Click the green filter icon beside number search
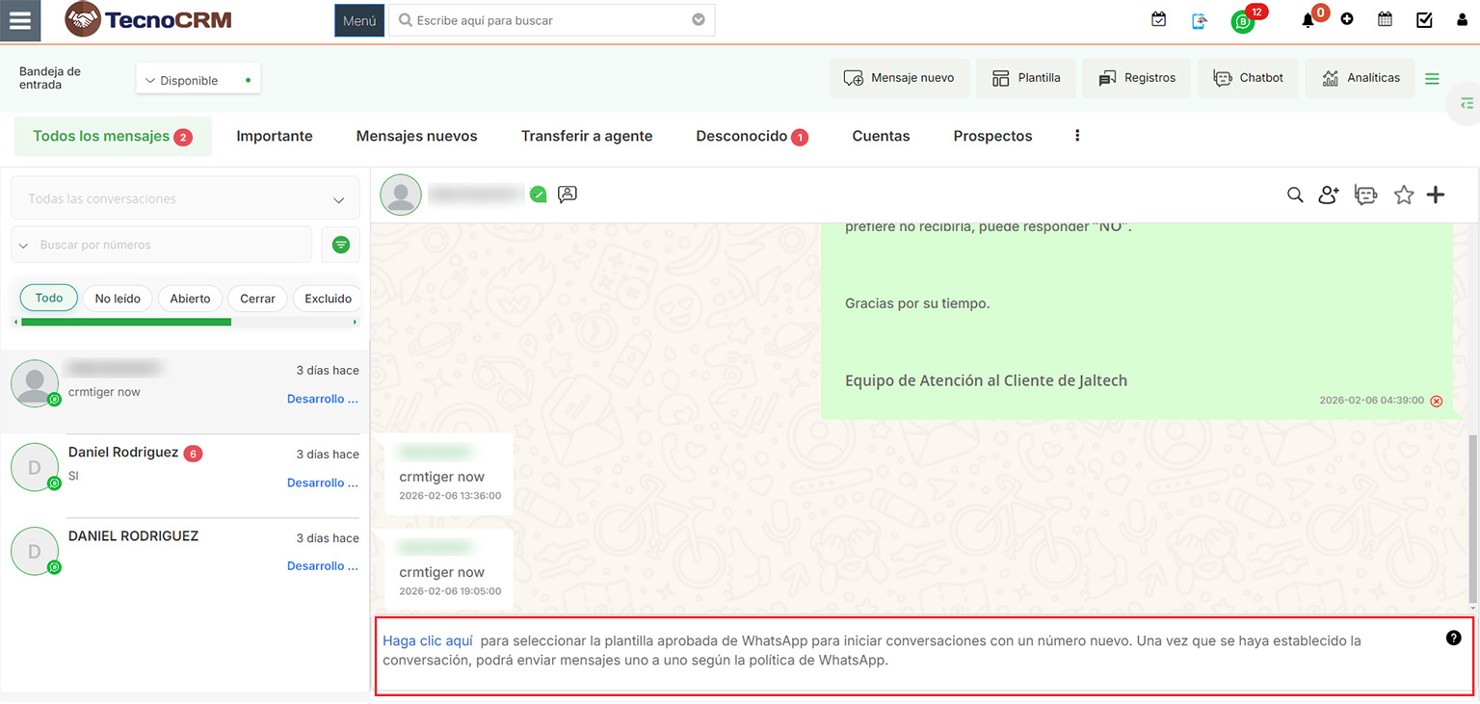The image size is (1480, 704). point(340,245)
